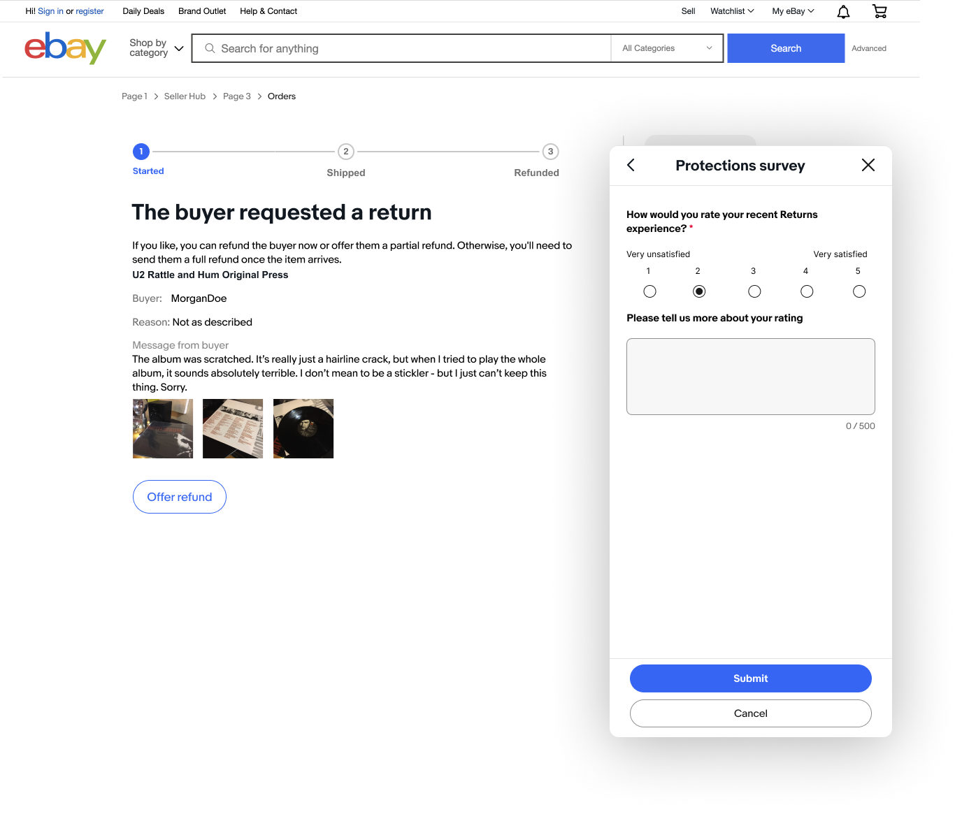The image size is (962, 814).
Task: Click the blue Search button
Action: click(786, 48)
